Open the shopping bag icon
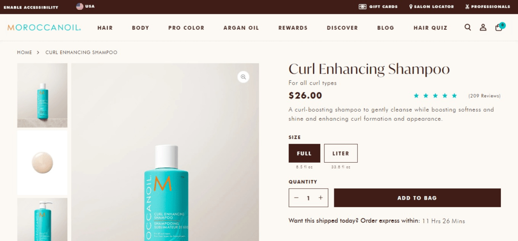The width and height of the screenshot is (518, 241). pos(499,27)
